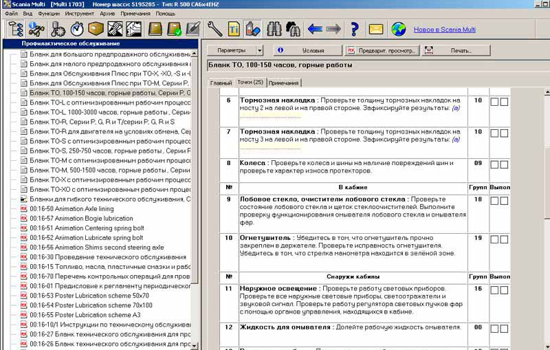Open help via the question mark icon
Screen dimensions: 550x350
tap(355, 29)
